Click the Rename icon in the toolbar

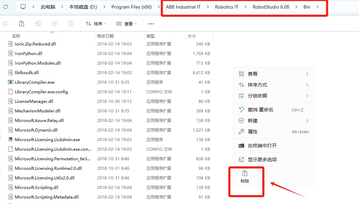(38, 23)
